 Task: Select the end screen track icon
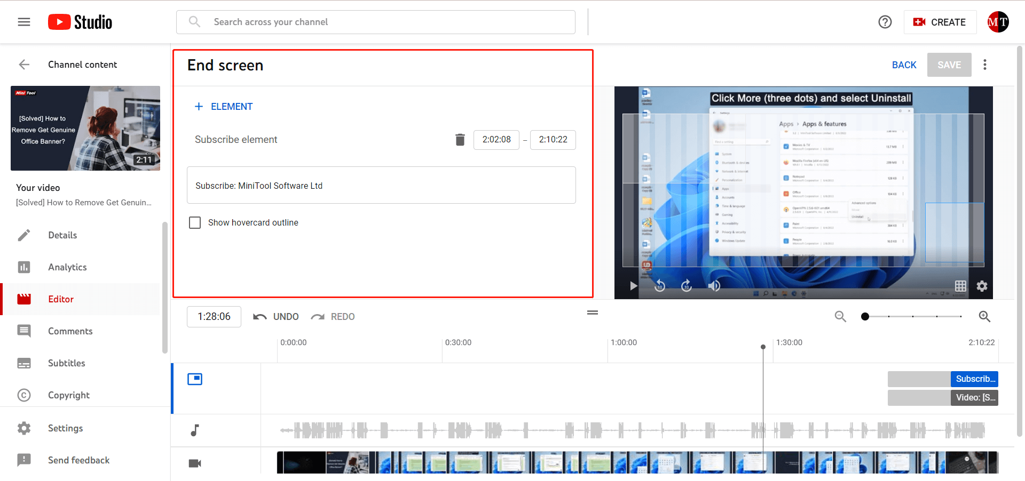pyautogui.click(x=195, y=379)
